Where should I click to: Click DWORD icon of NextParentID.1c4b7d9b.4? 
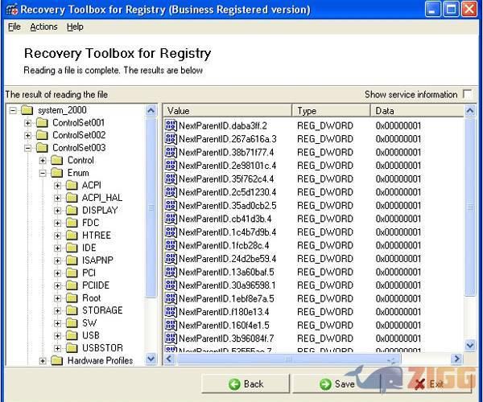(x=171, y=232)
